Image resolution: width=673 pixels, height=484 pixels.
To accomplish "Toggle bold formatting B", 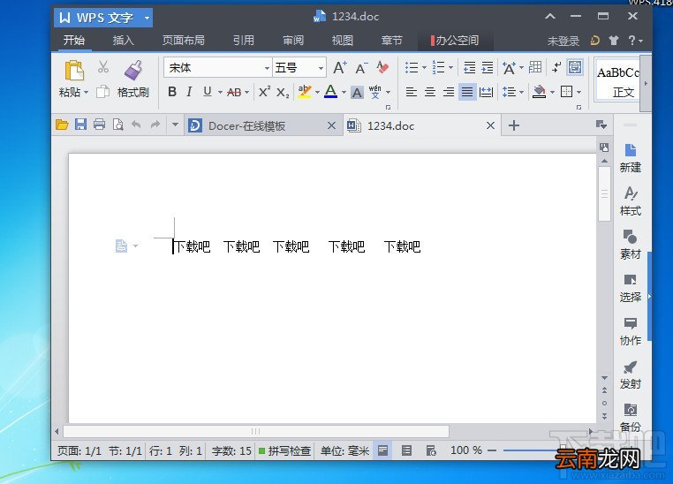I will point(172,91).
